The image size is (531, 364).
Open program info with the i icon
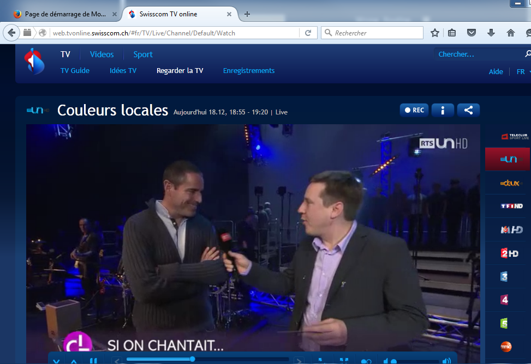coord(443,110)
